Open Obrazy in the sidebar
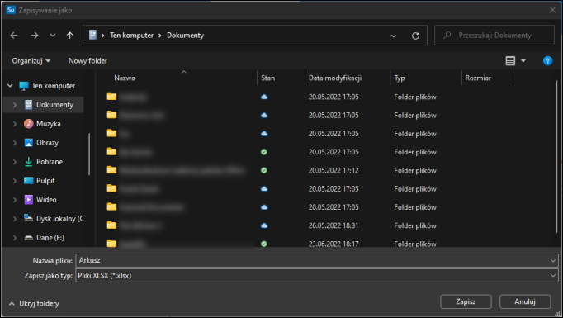Image resolution: width=563 pixels, height=318 pixels. point(47,143)
